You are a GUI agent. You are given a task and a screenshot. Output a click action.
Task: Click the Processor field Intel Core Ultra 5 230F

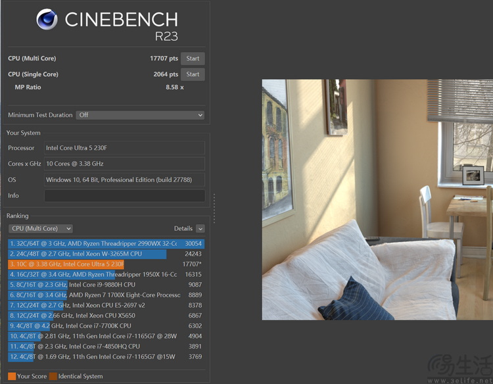click(124, 148)
